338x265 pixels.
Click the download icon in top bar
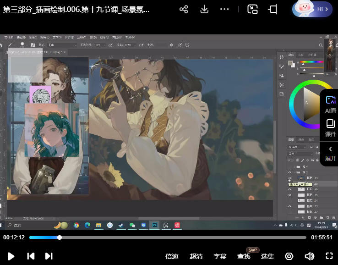[204, 9]
